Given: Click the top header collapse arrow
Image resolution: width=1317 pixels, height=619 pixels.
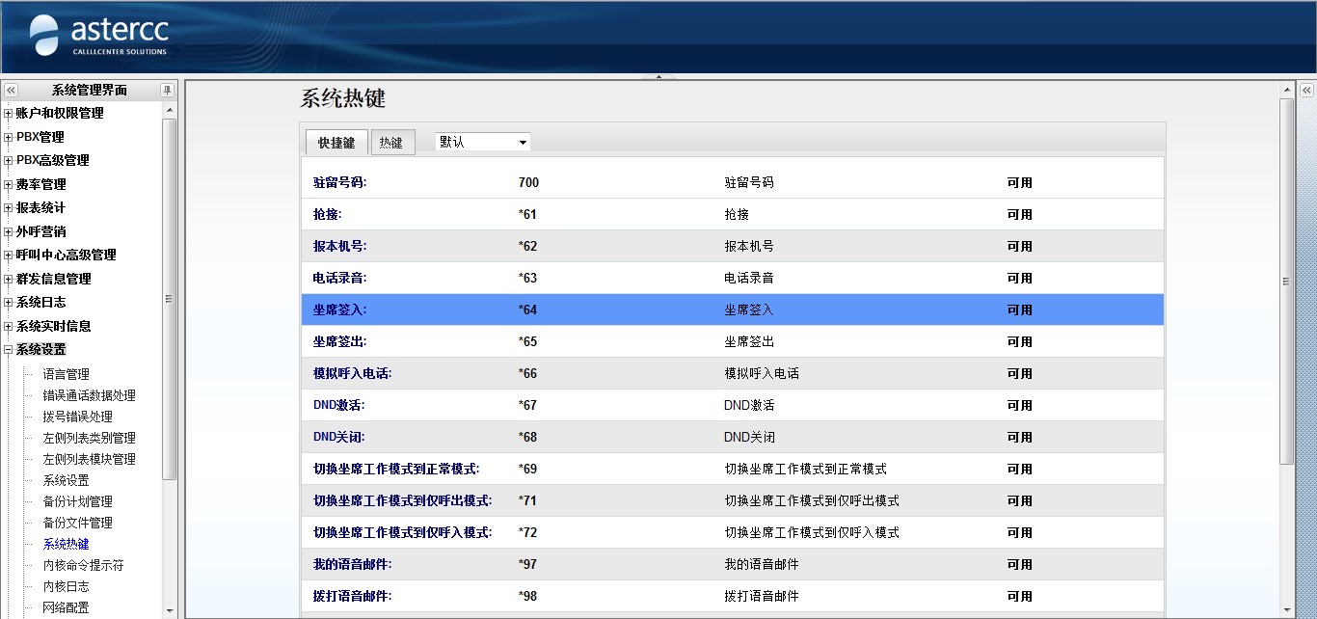Looking at the screenshot, I should [658, 76].
